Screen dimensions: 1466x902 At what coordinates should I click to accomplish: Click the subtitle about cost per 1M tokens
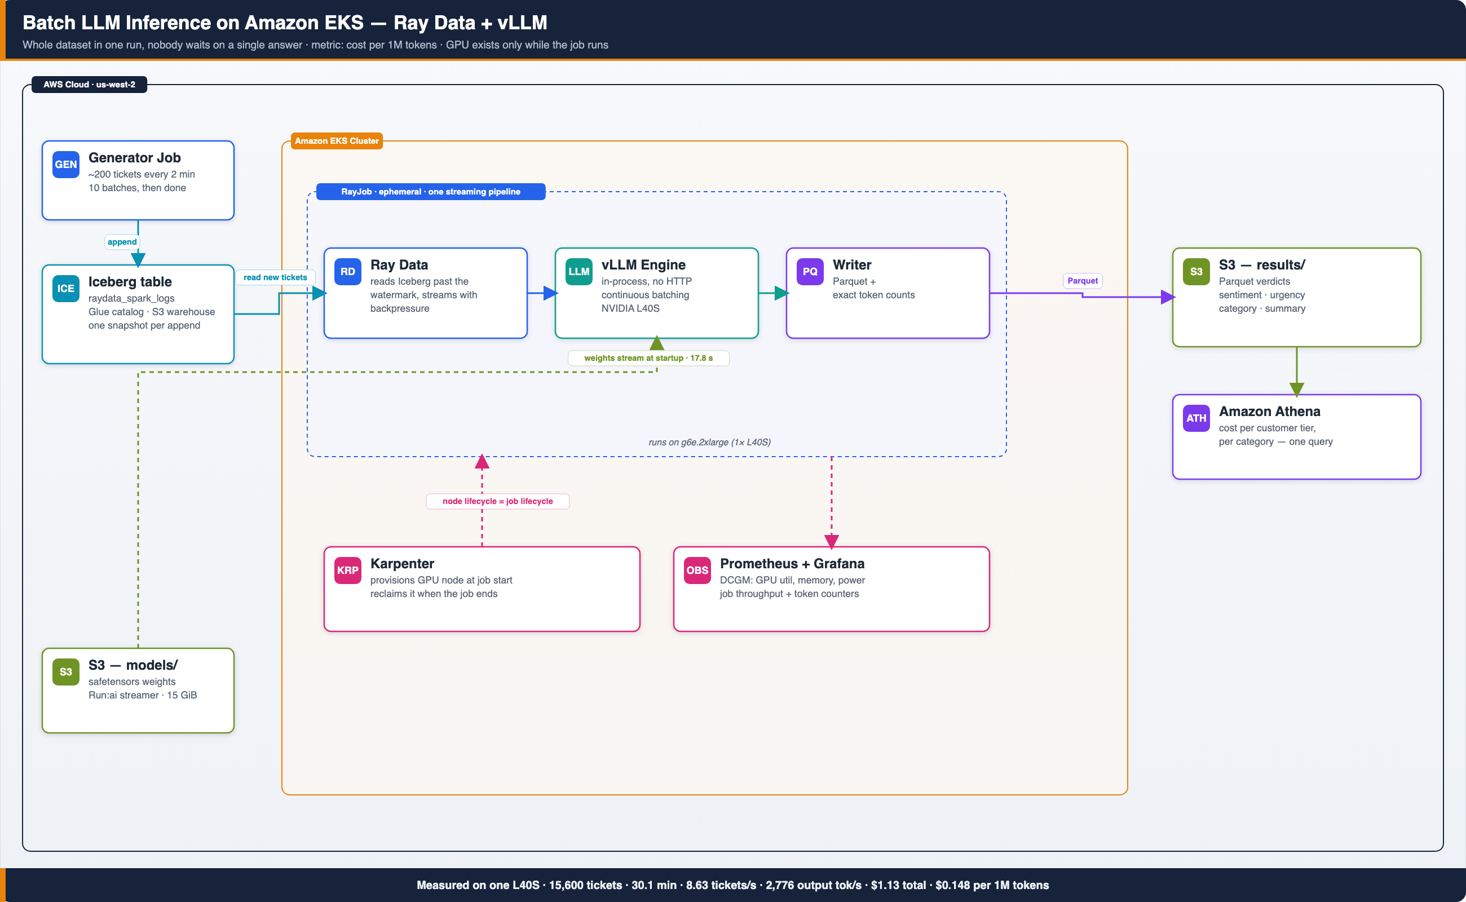click(316, 45)
